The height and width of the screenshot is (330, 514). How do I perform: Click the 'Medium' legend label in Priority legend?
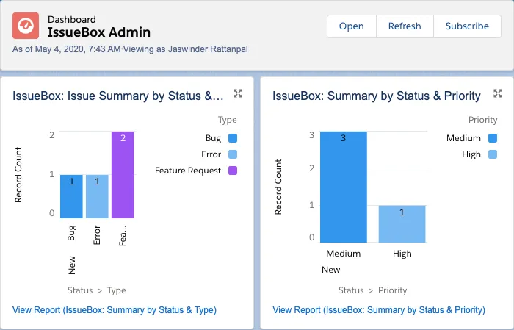[x=463, y=138]
